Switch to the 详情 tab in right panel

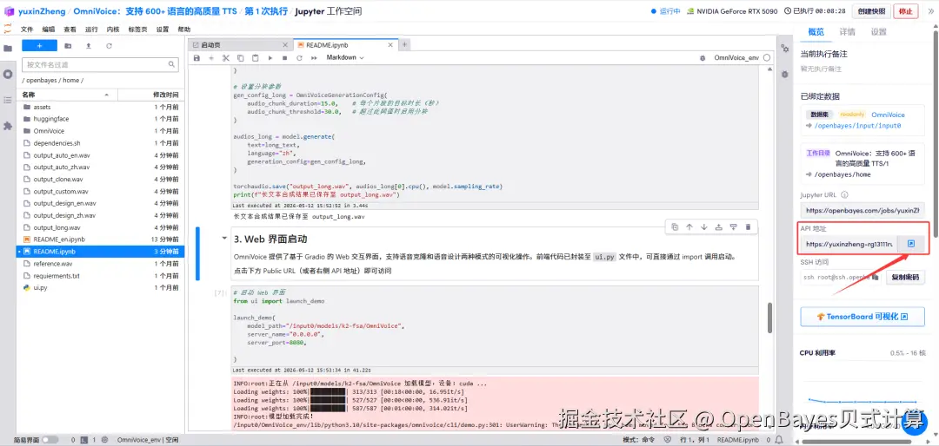click(848, 32)
